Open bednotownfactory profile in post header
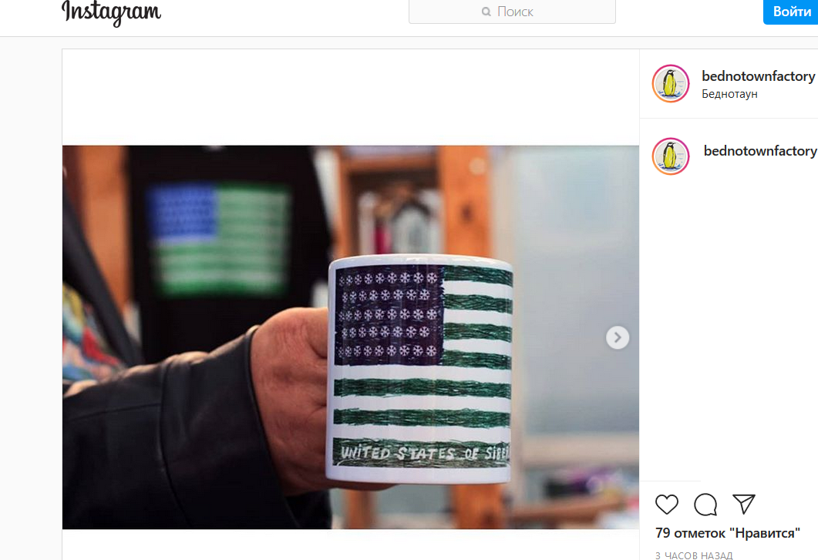The height and width of the screenshot is (560, 818). click(x=758, y=76)
